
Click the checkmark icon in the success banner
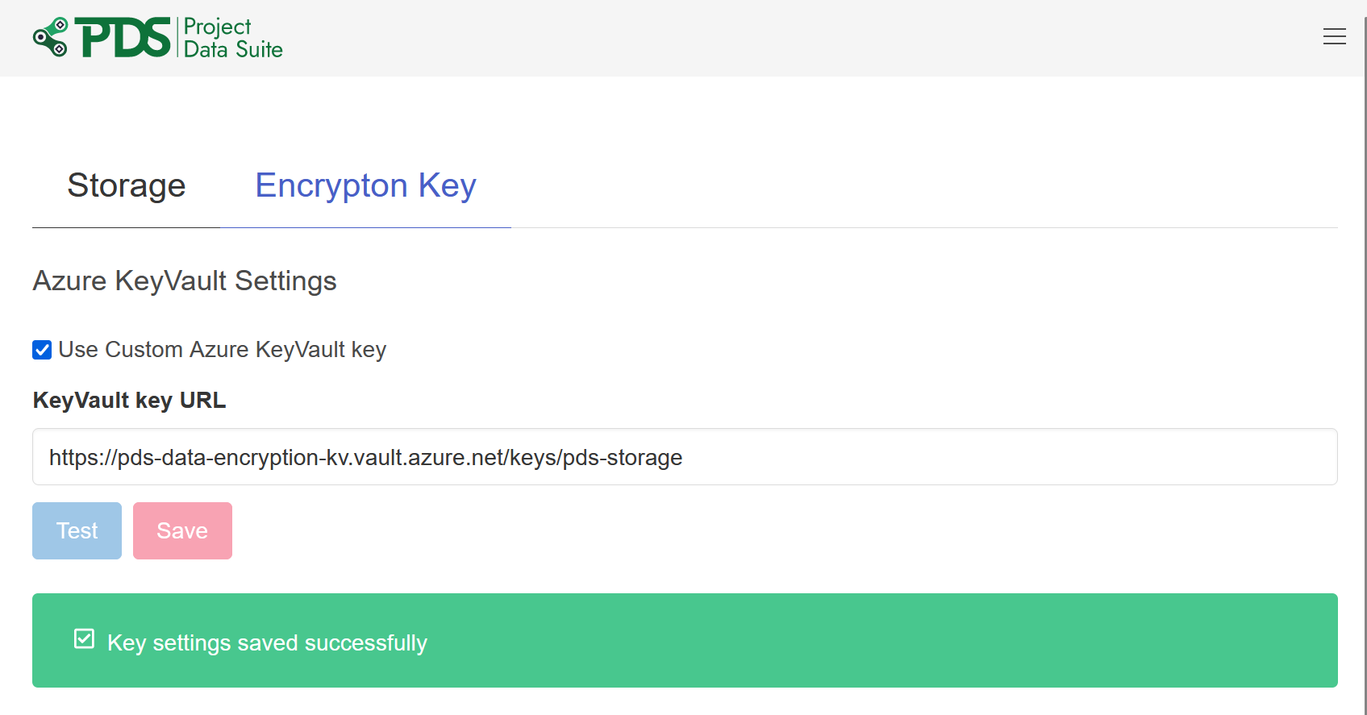pyautogui.click(x=84, y=639)
